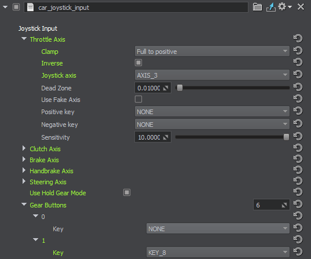Open the folder icon beside car_joystick_input
This screenshot has height=259, width=311.
click(x=257, y=7)
